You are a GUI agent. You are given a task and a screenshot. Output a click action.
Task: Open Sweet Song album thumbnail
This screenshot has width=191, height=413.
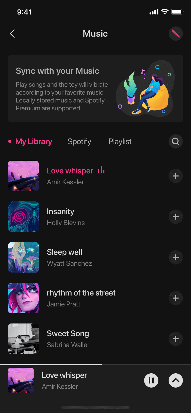23,339
